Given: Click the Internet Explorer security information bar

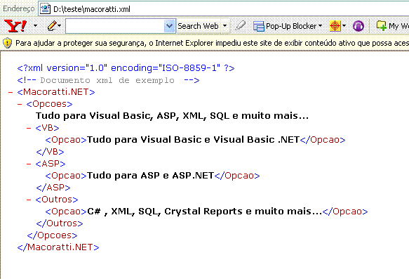Looking at the screenshot, I should (205, 43).
